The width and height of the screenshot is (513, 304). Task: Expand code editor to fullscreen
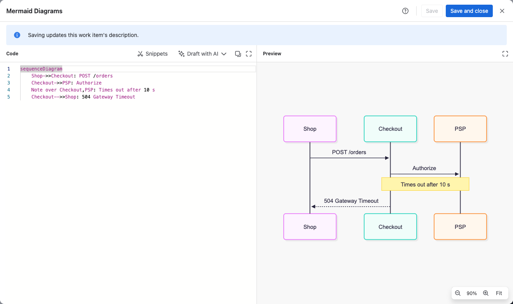point(249,54)
